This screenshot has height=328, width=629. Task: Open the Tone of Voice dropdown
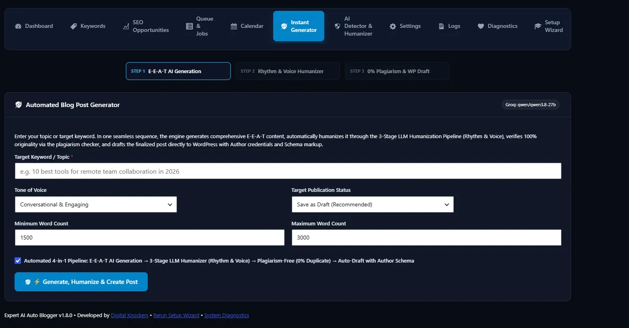(96, 205)
